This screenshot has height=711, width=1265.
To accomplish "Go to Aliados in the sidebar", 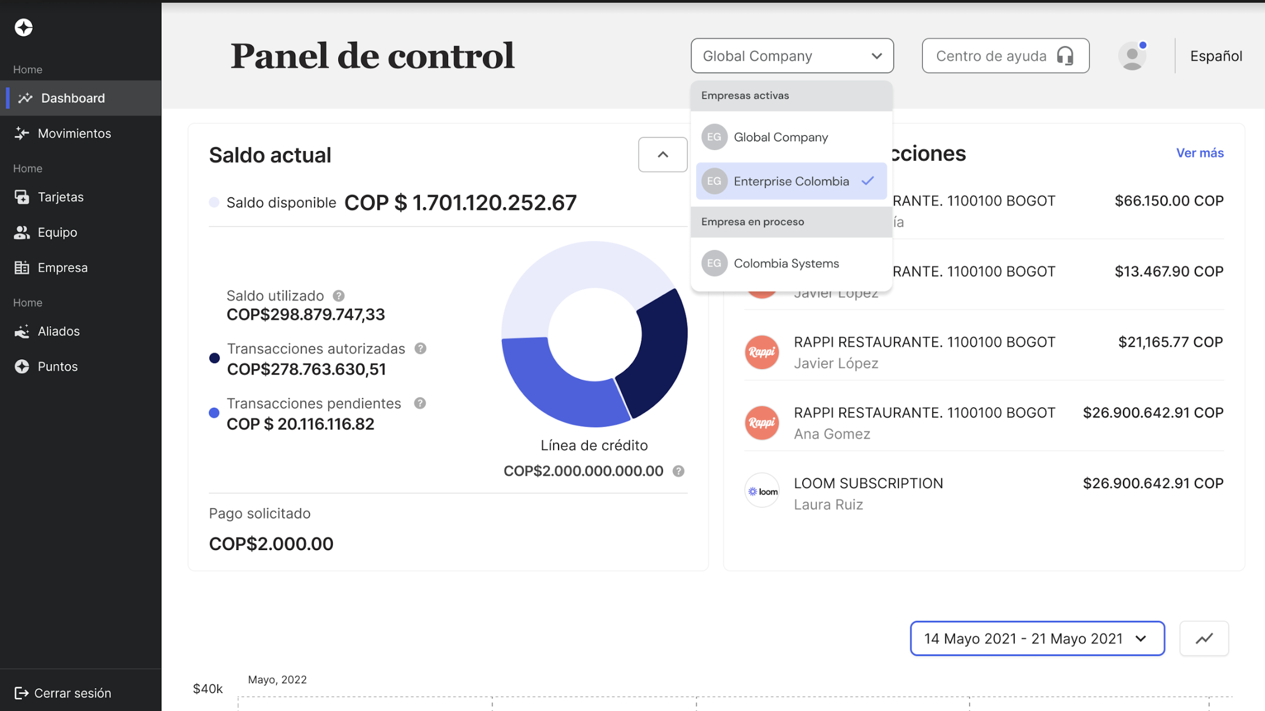I will click(x=80, y=331).
